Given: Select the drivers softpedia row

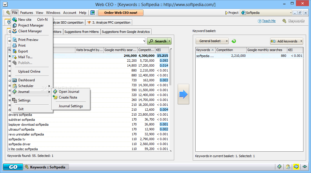Looking at the screenshot, I should 88,114.
